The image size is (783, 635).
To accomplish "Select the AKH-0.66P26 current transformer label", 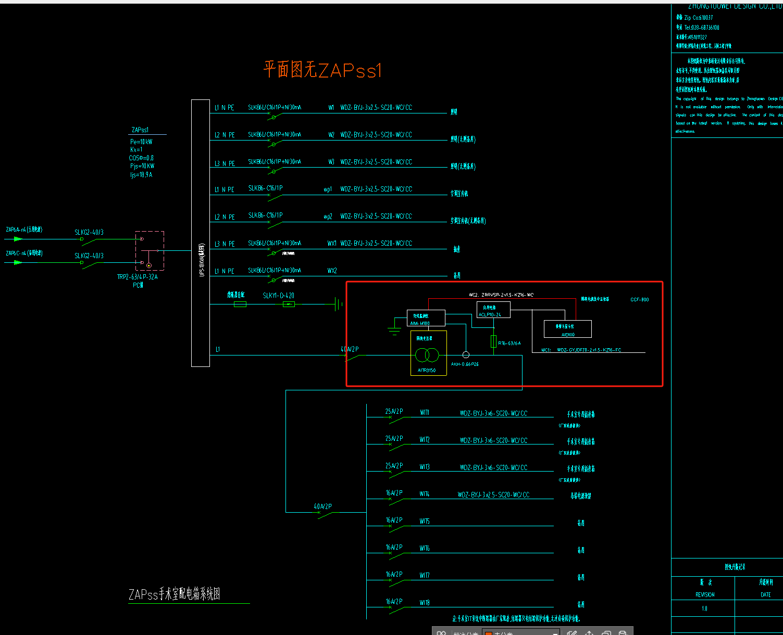I will (x=465, y=364).
